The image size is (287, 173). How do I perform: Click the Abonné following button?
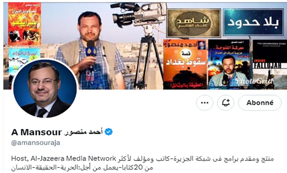(260, 103)
